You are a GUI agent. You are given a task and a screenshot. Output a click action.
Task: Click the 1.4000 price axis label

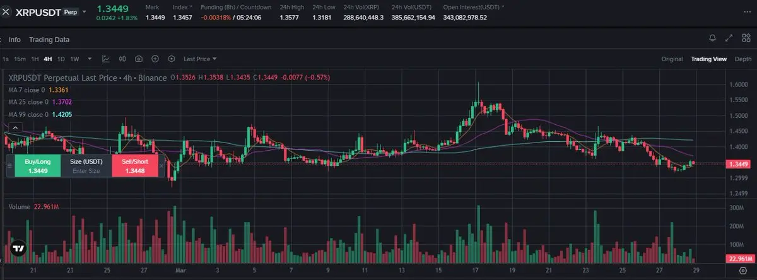click(x=738, y=147)
